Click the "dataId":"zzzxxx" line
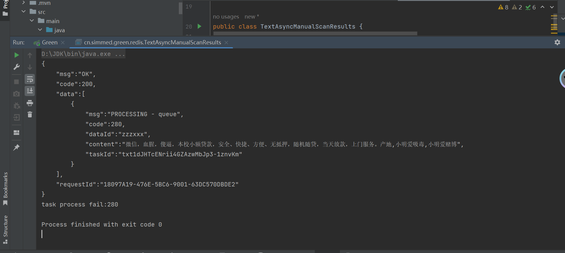565x253 pixels. click(x=118, y=134)
